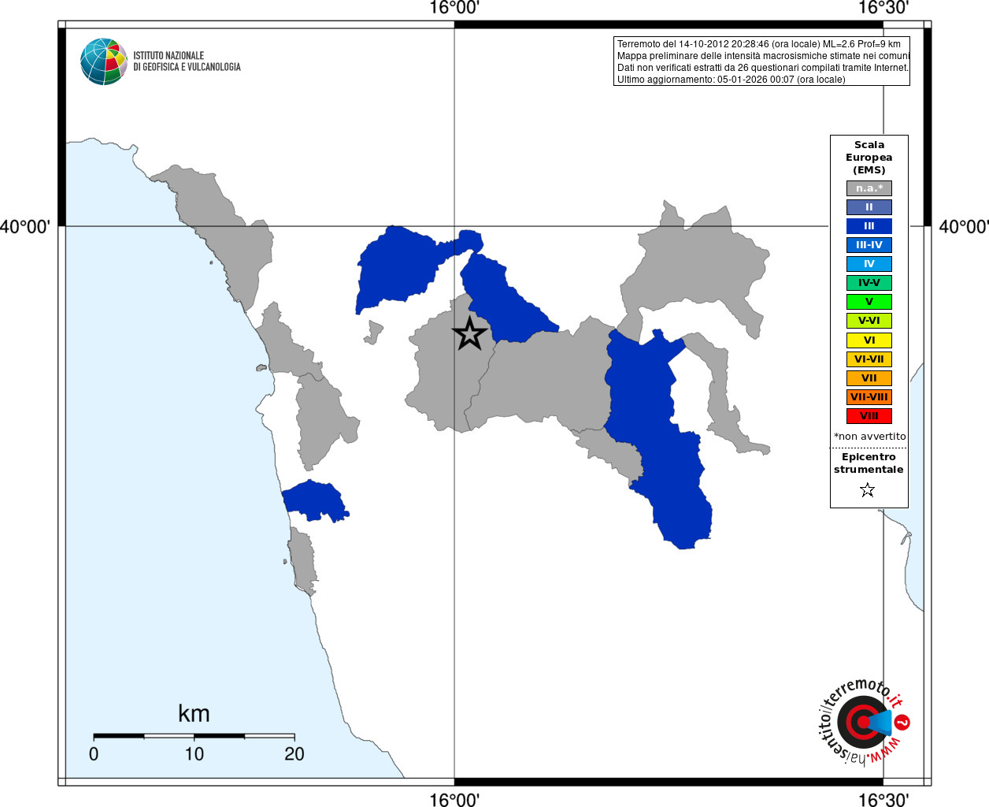Select the intensity VIII red swatch
989x807 pixels.
[869, 416]
